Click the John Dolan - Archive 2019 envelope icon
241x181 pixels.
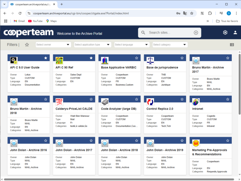coord(150,143)
